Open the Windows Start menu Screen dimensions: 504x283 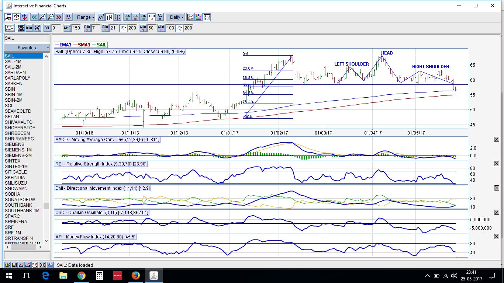coord(9,276)
